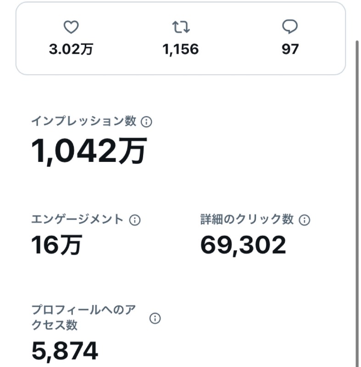The image size is (361, 367).
Task: Click the エンゲージメント label
Action: click(77, 220)
